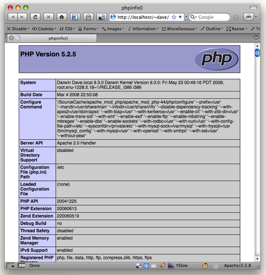
Task: Go to the home page
Action: click(62, 17)
